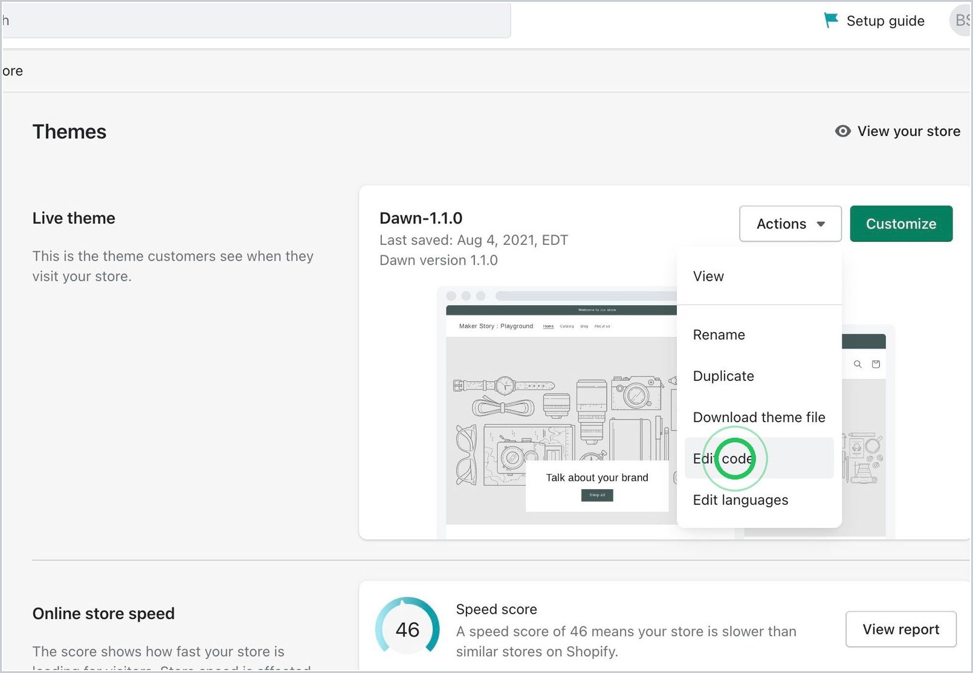Click the Speed score label

(497, 610)
